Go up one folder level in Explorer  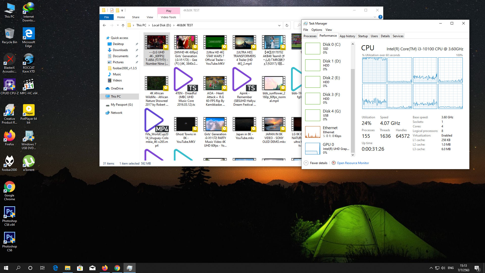point(123,25)
